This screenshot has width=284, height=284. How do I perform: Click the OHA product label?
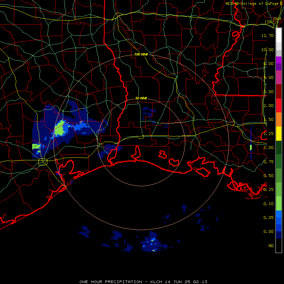(x=277, y=19)
